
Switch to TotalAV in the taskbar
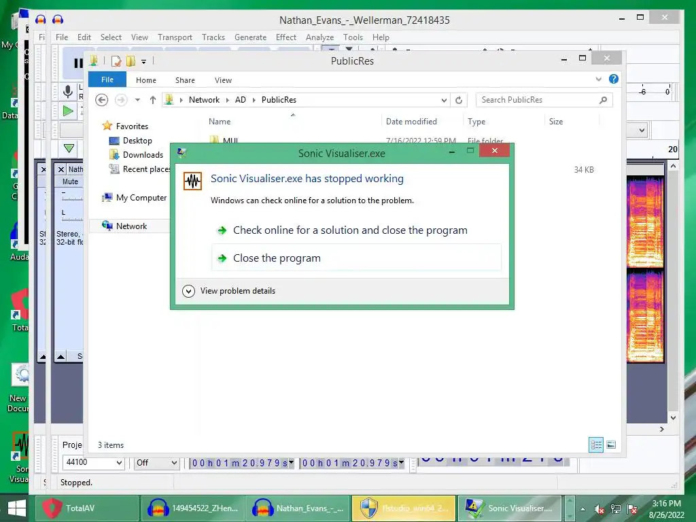(87, 508)
